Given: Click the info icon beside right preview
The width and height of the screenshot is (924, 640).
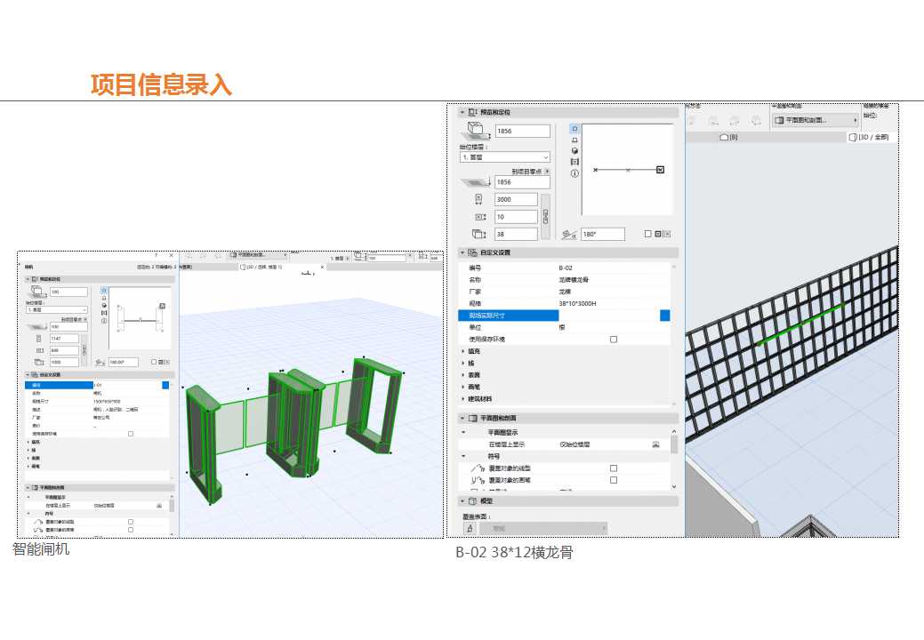Looking at the screenshot, I should (574, 173).
